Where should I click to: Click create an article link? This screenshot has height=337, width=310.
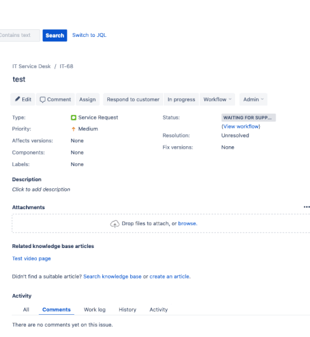[x=170, y=277]
